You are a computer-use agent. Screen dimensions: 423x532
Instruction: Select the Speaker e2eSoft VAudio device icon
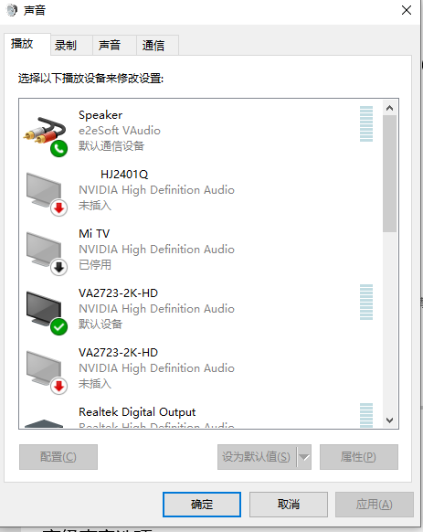point(46,136)
